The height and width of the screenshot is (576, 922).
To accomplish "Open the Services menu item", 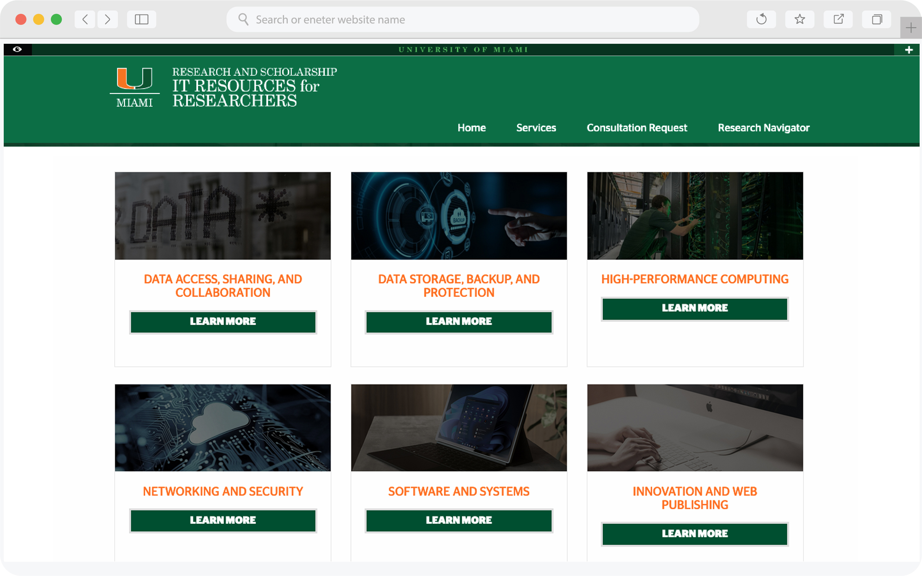I will pos(536,128).
